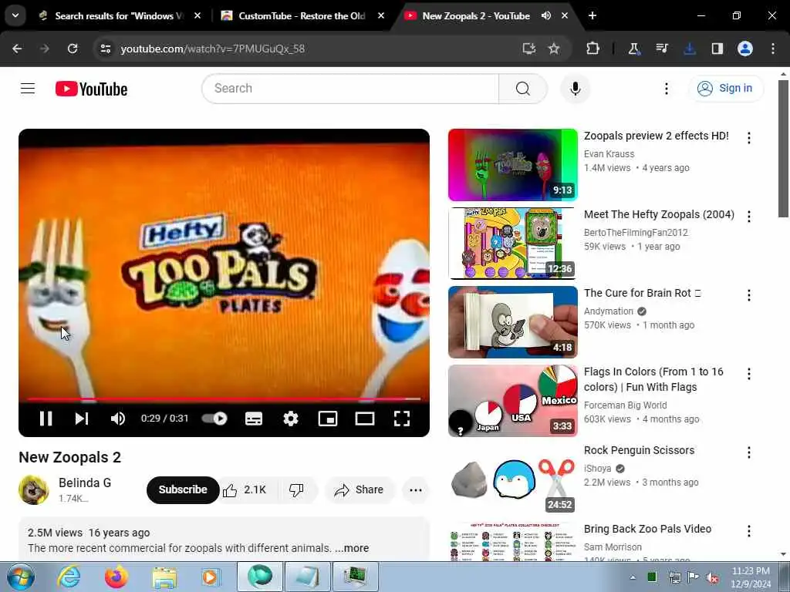Open media controls toolbar icon
The image size is (790, 592).
point(661,49)
